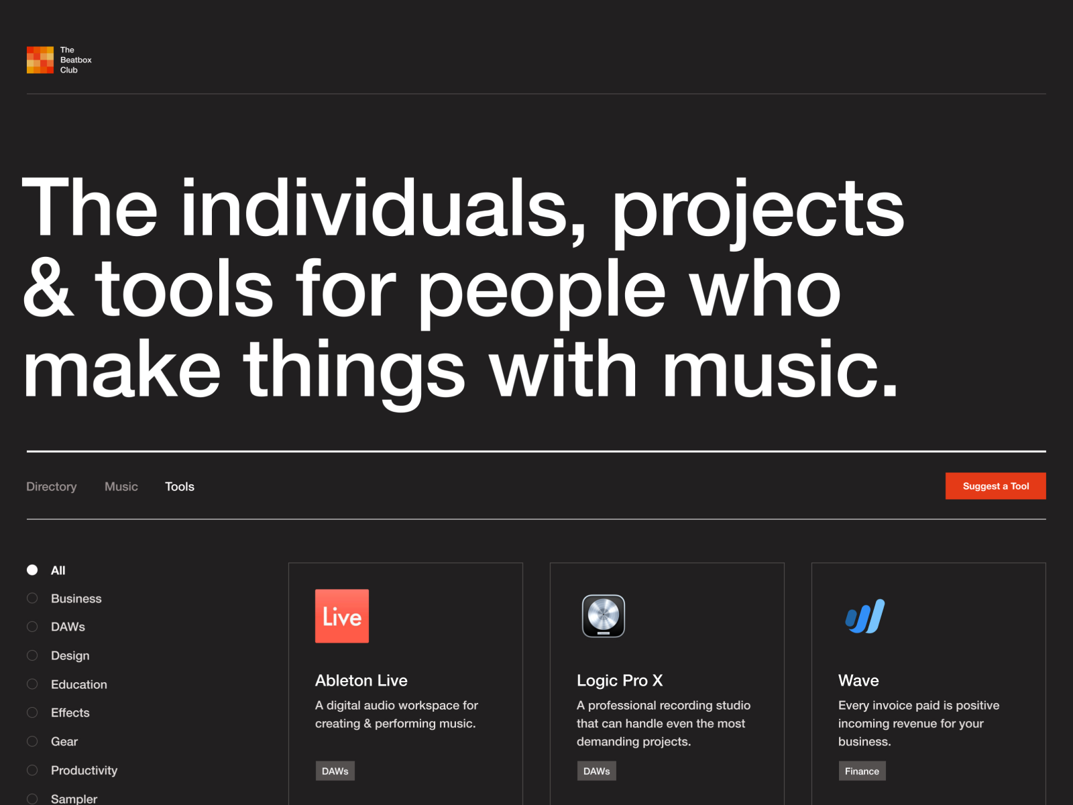Click the Finance tag under Wave
The width and height of the screenshot is (1073, 805).
click(862, 771)
